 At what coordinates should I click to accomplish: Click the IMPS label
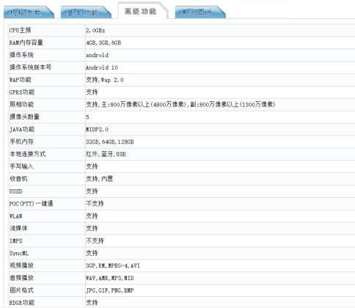16,241
